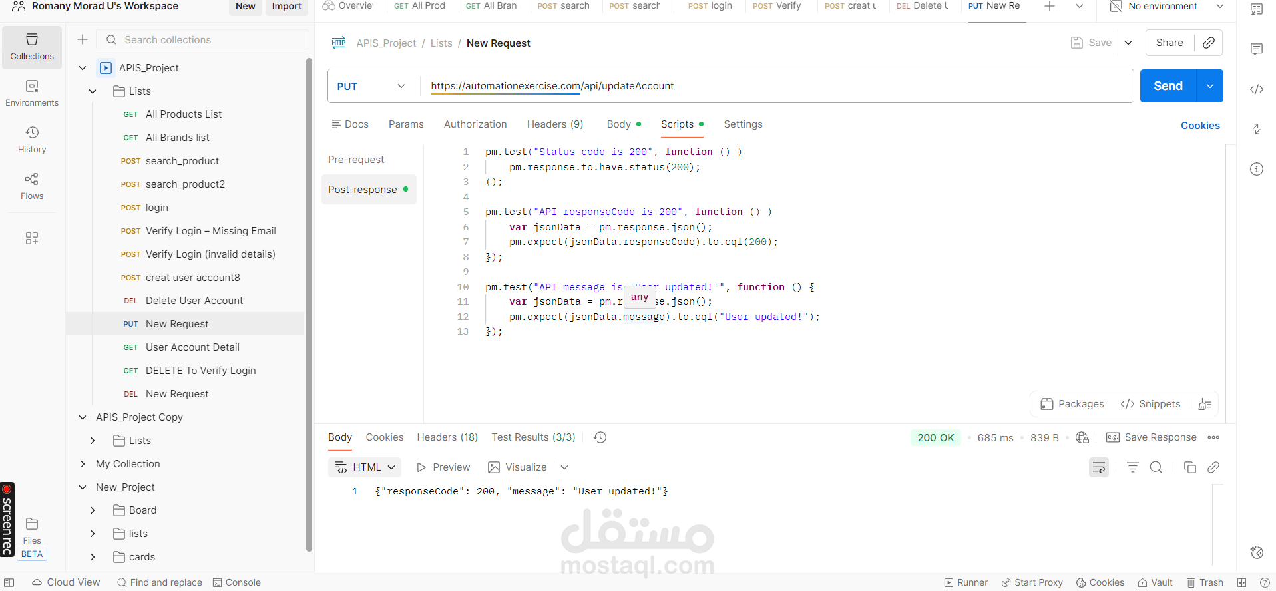
Task: Click the Save Response button
Action: coord(1152,437)
